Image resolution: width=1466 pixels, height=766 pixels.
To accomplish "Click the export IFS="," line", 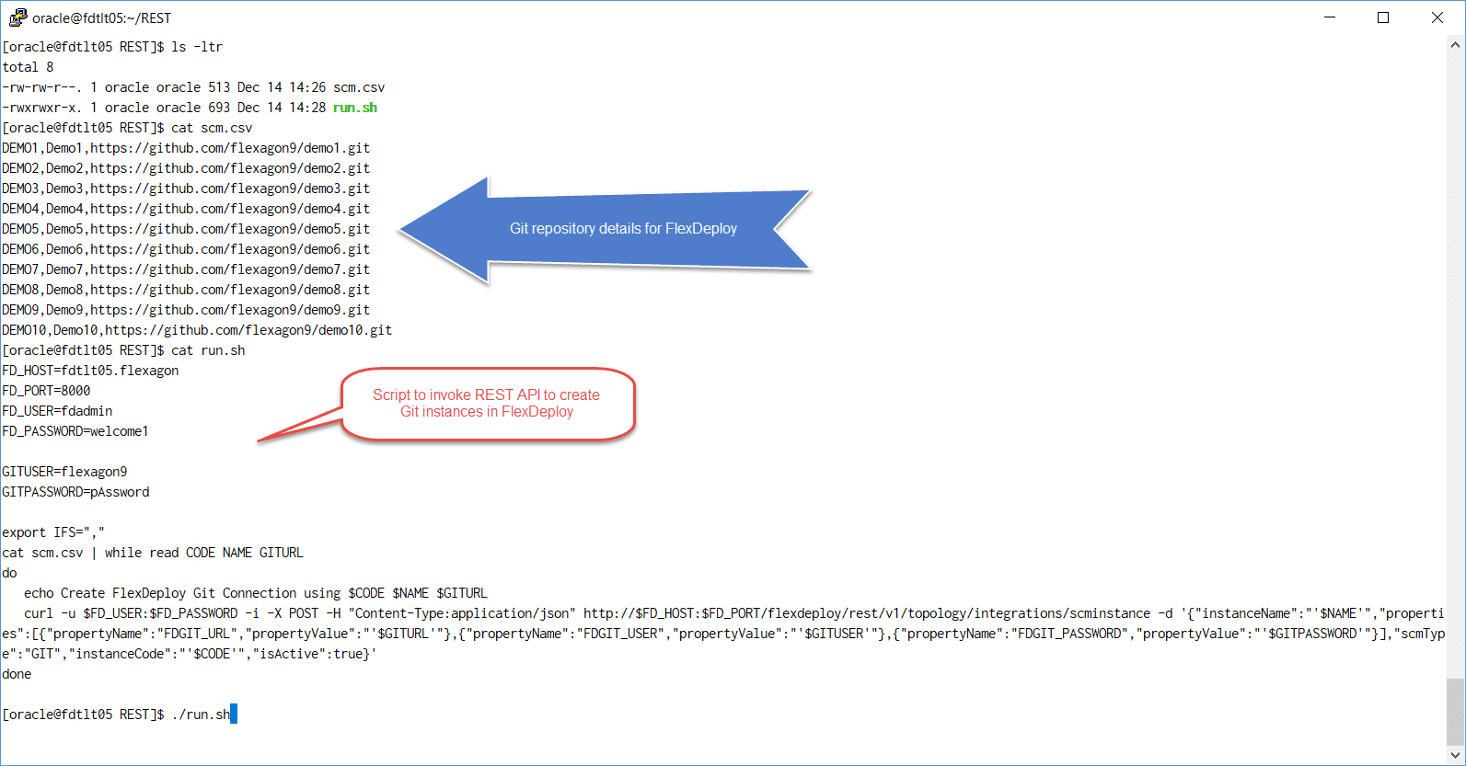I will coord(53,532).
